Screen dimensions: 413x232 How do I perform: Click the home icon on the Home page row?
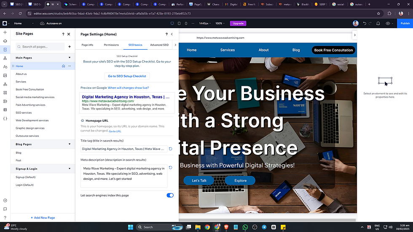(64, 66)
